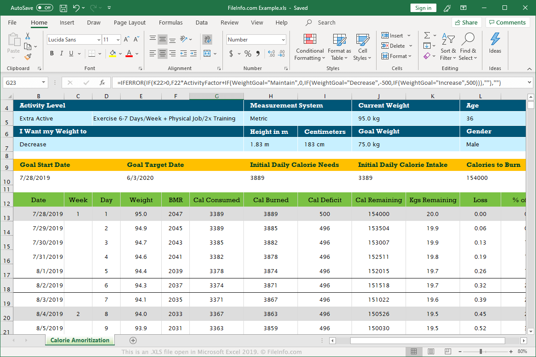
Task: Switch to the Page Layout tab
Action: [130, 23]
